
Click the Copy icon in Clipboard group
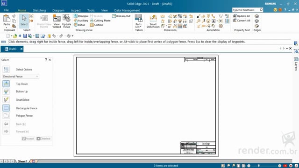(14, 21)
